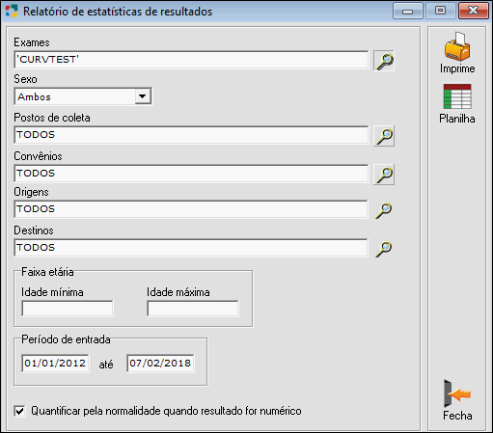
Task: Click magnifier next to Postos de coleta
Action: (384, 136)
